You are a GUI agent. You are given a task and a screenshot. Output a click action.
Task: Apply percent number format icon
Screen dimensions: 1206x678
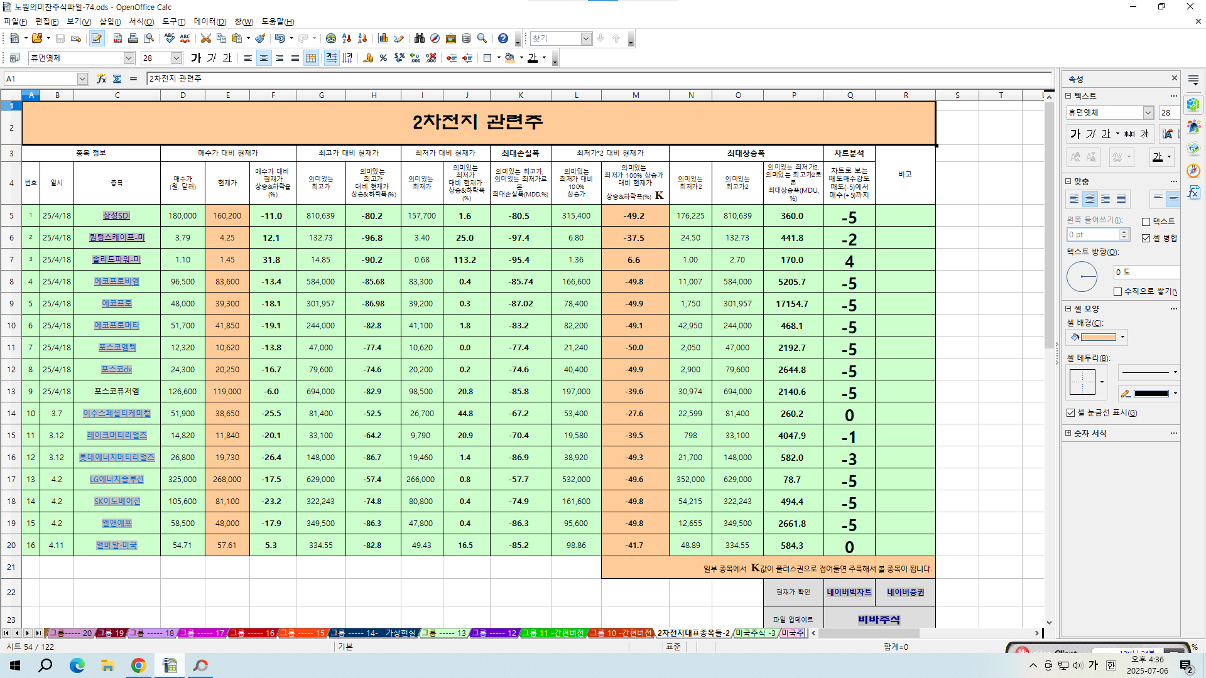(x=383, y=58)
